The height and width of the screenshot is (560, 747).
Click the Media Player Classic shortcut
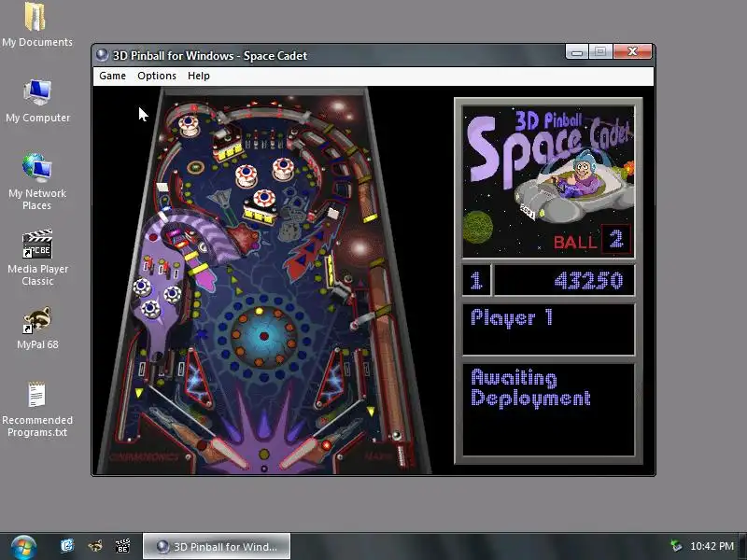point(37,244)
